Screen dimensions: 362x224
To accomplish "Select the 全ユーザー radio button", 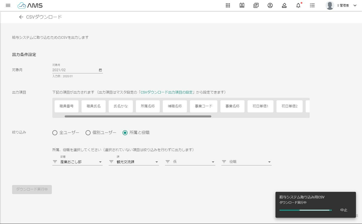I will click(55, 133).
